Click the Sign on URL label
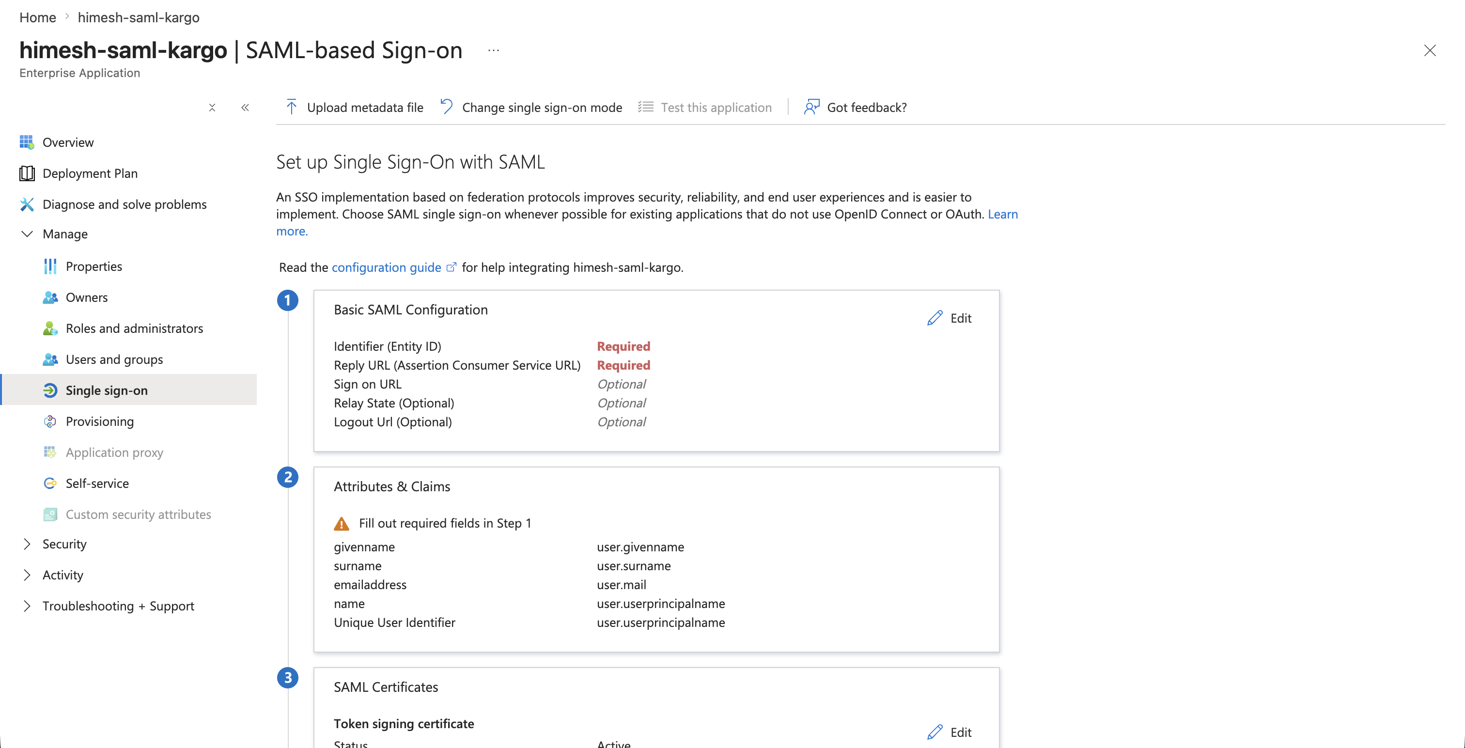The height and width of the screenshot is (748, 1465). click(x=367, y=384)
